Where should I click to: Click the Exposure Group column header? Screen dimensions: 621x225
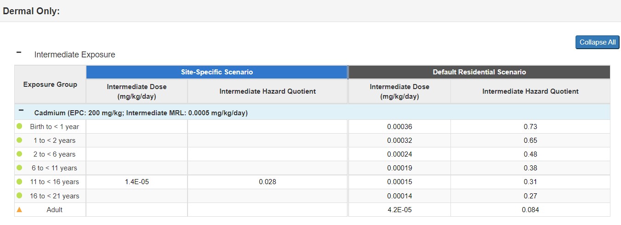[x=50, y=84]
